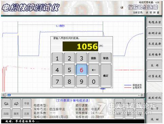The height and width of the screenshot is (124, 164).
Task: Click the 仪器已经连接 status text
Action: 143,7
